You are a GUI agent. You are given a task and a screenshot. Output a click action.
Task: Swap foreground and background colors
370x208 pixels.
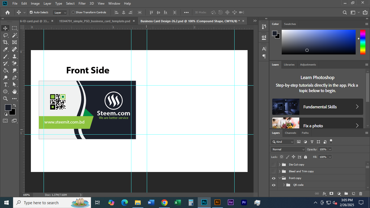[x=14, y=105]
